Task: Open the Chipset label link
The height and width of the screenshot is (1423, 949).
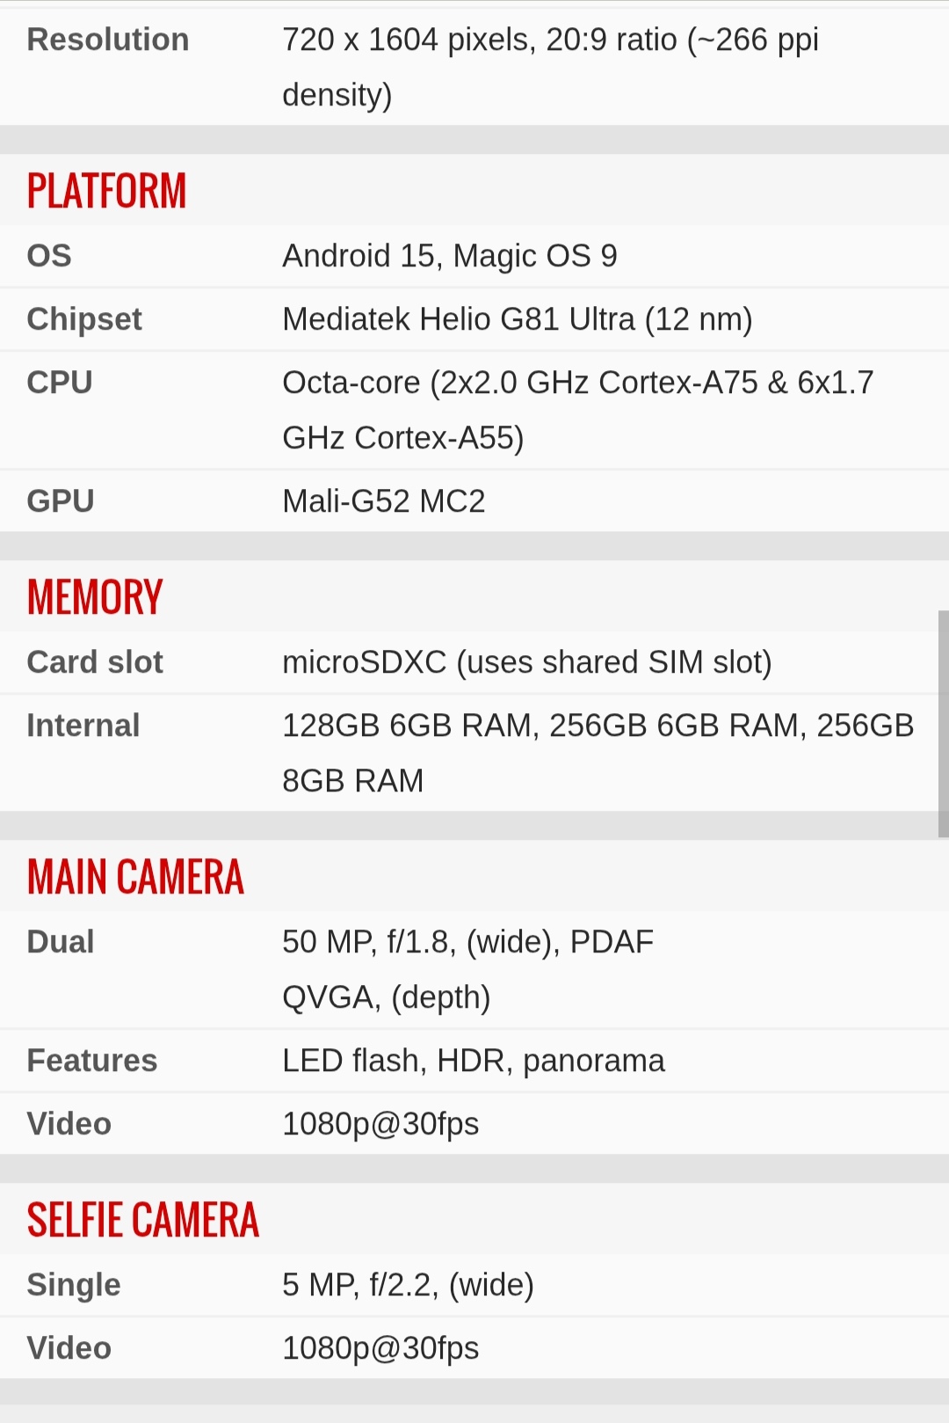Action: (84, 319)
